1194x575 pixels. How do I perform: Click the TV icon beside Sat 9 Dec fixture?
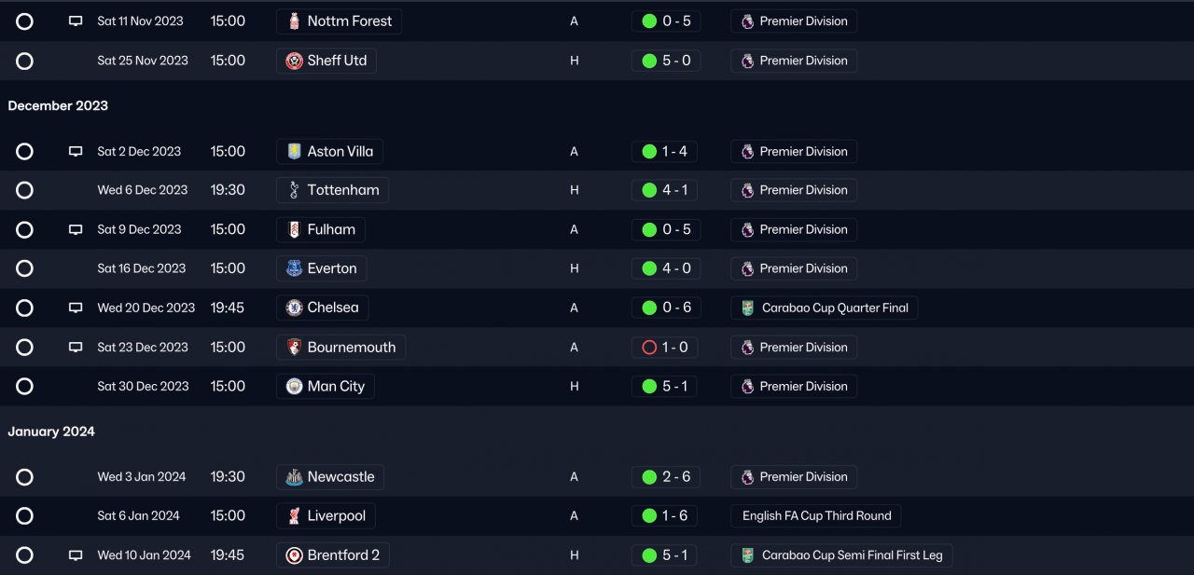(76, 230)
